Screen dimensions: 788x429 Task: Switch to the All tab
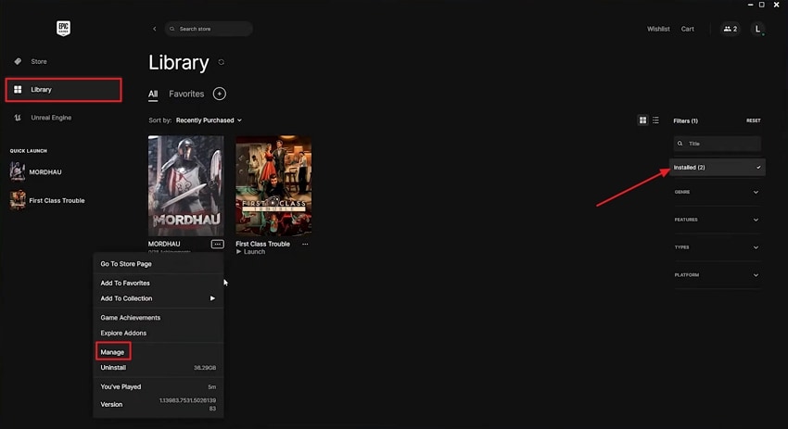pyautogui.click(x=153, y=94)
